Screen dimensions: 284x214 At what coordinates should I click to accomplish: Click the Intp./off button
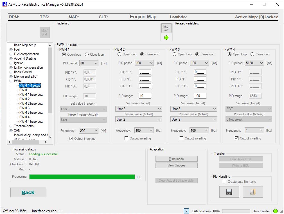tap(166, 28)
